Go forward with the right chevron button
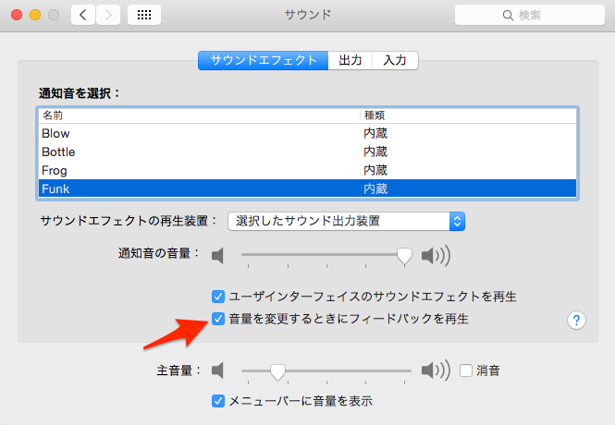 pos(108,16)
